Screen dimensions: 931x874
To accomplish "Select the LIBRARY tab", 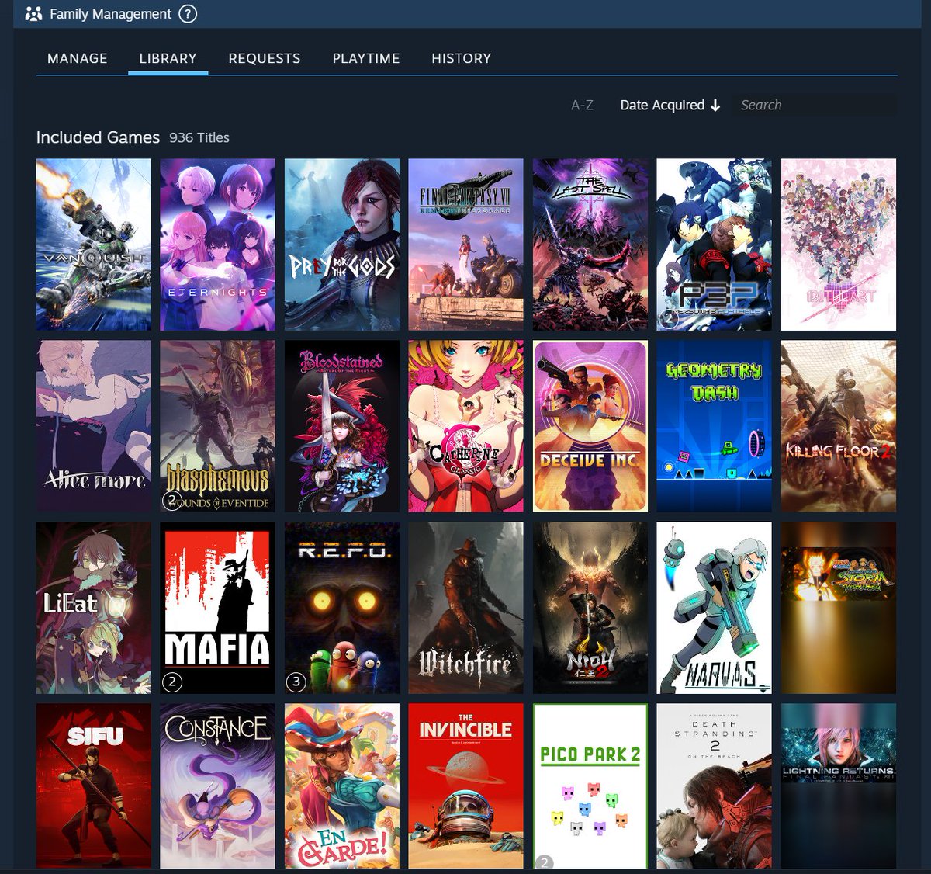I will 168,58.
